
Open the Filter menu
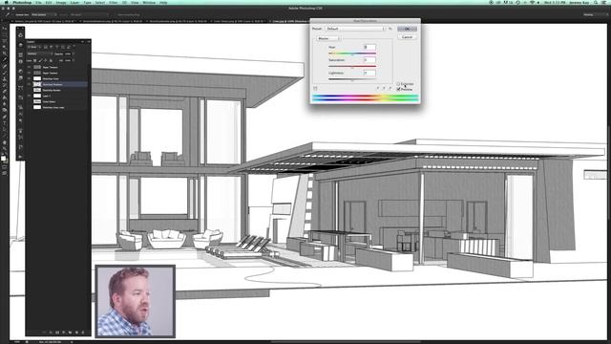113,2
